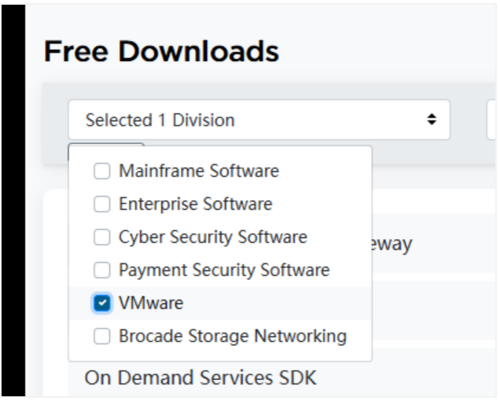Tick the Mainframe Software checkbox

click(x=101, y=171)
